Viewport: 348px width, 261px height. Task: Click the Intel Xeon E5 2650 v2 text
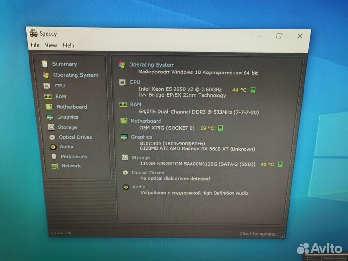(180, 89)
